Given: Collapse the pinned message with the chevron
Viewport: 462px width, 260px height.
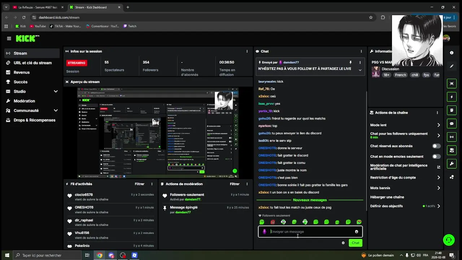Looking at the screenshot, I should 360,70.
